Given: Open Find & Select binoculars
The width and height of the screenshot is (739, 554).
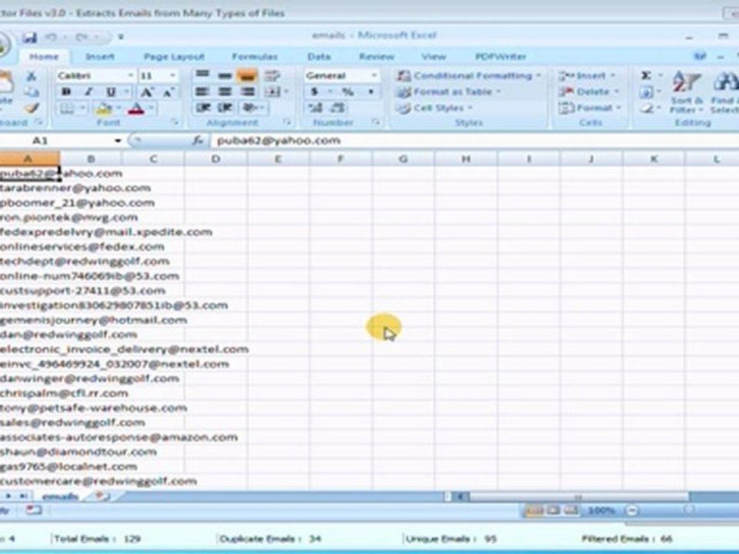Looking at the screenshot, I should click(x=725, y=92).
